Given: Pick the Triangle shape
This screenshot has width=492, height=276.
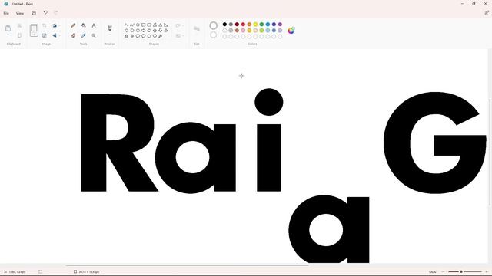Looking at the screenshot, I should coord(161,25).
